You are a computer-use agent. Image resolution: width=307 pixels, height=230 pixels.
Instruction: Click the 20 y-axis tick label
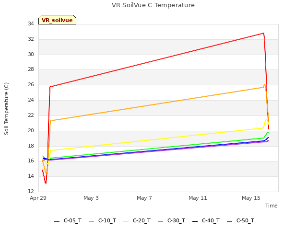point(31,130)
